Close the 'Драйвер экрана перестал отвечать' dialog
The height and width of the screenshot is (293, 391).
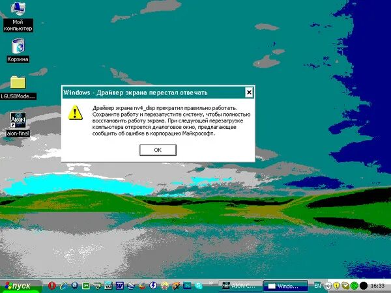click(249, 92)
